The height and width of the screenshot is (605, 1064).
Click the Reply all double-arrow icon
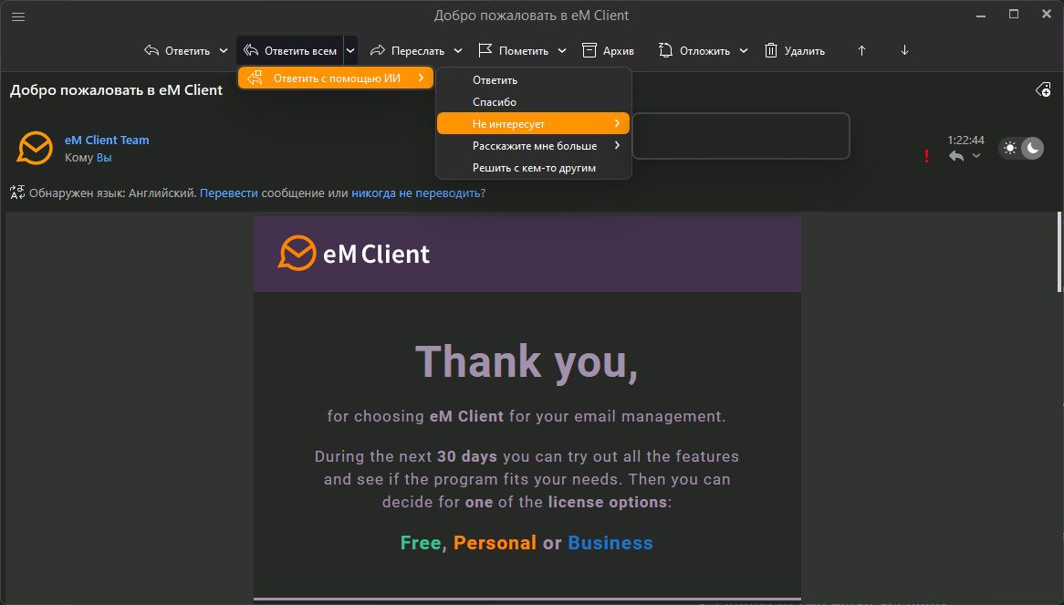click(x=251, y=50)
